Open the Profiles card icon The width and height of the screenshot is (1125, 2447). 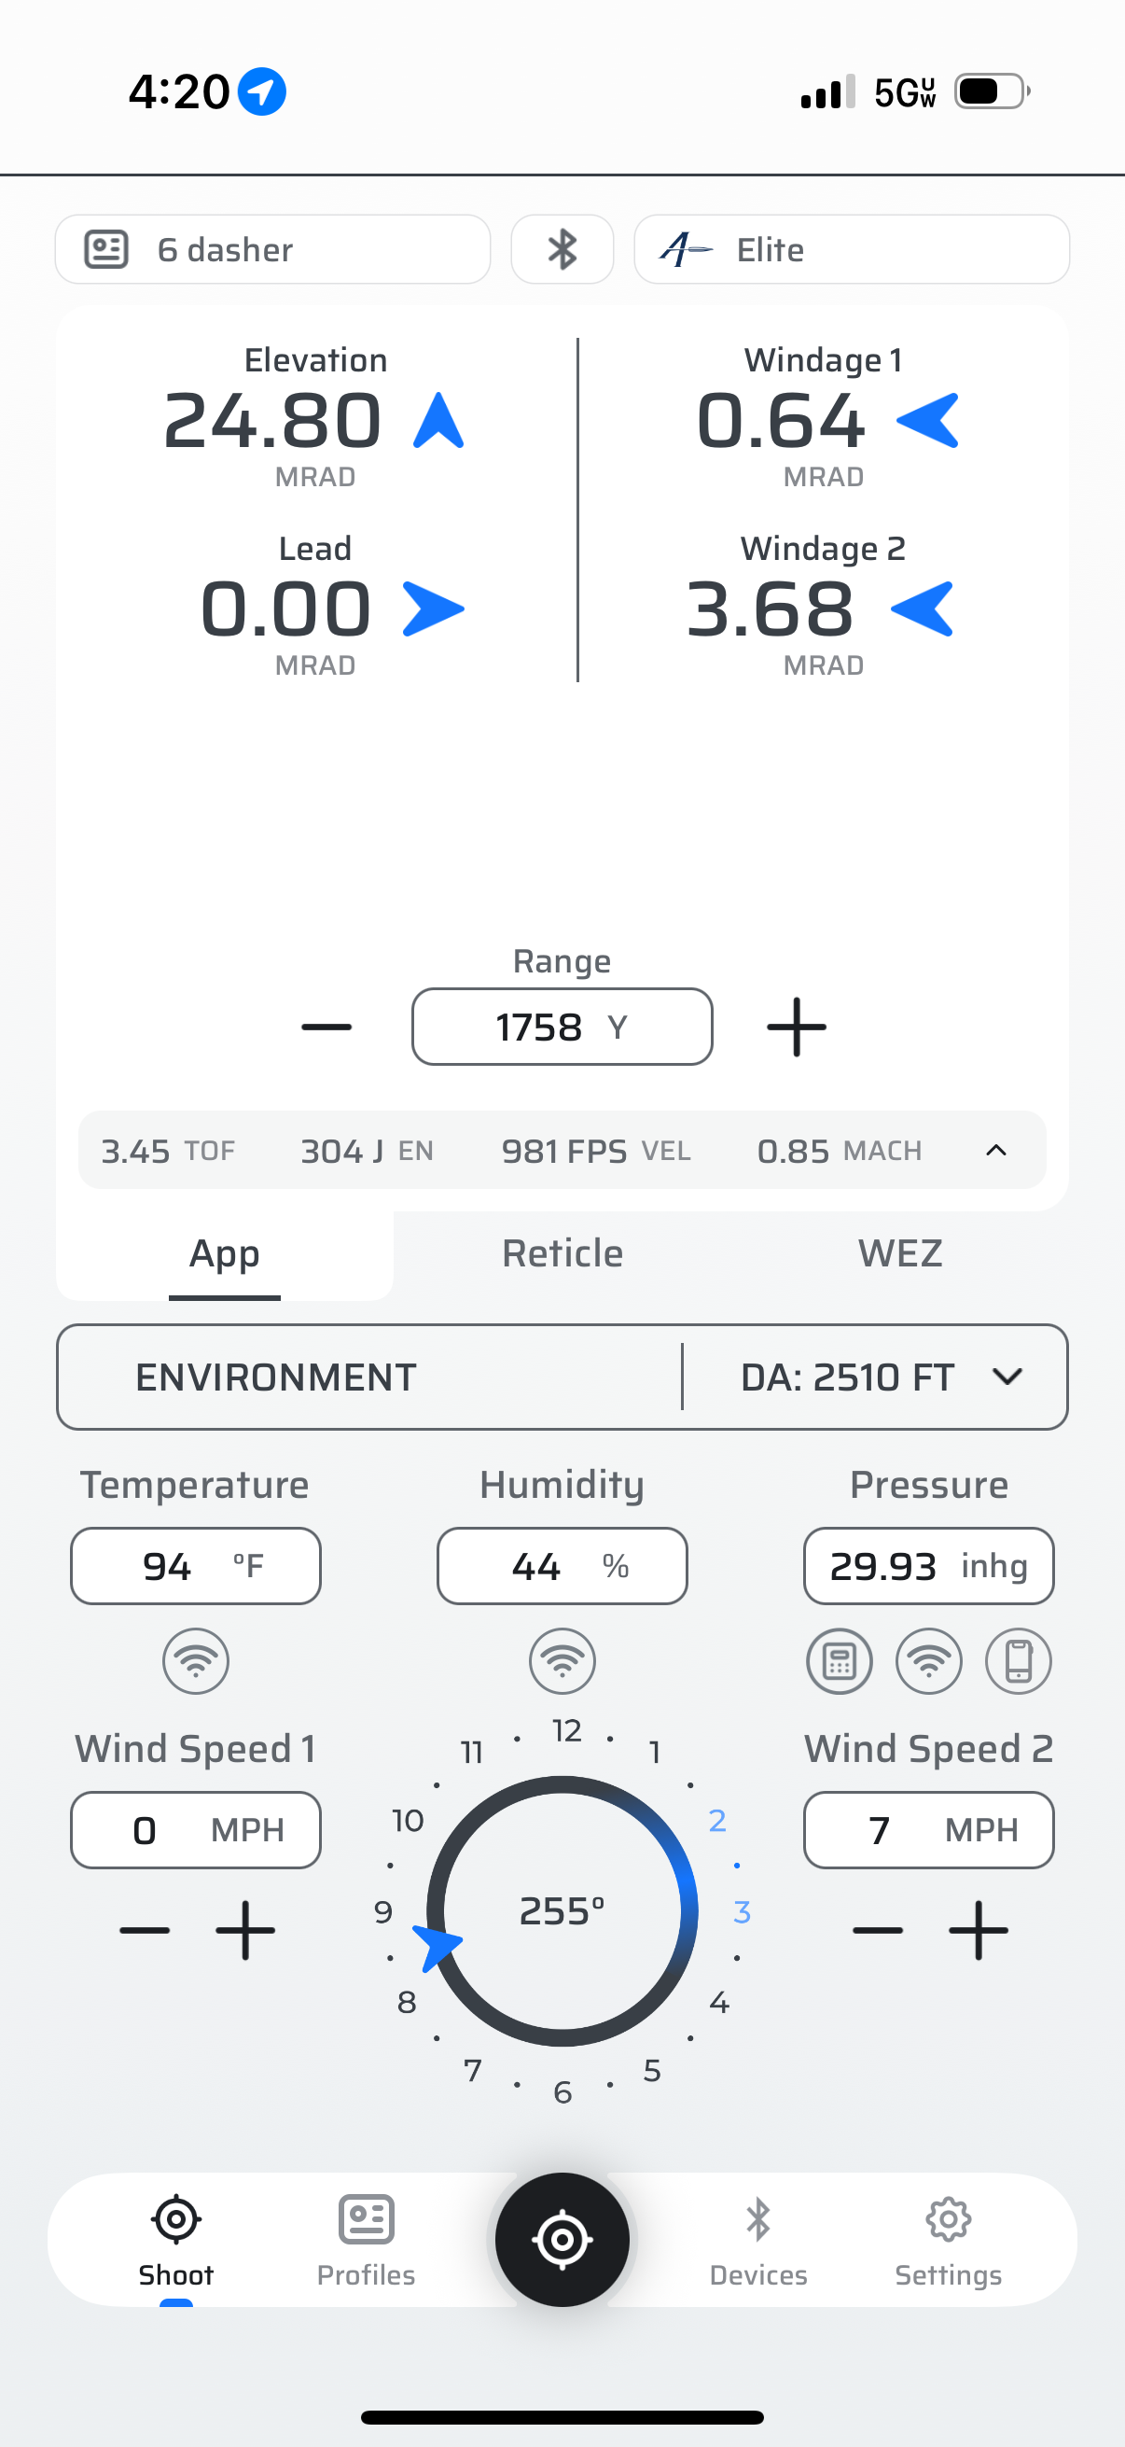366,2240
